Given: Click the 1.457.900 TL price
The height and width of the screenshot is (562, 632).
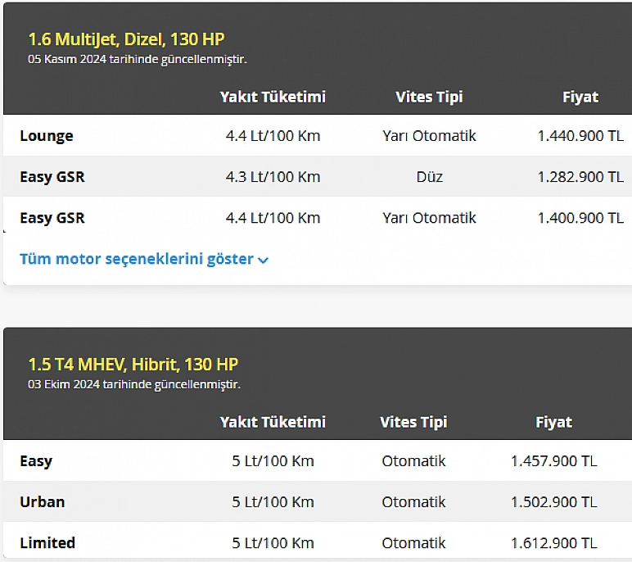Looking at the screenshot, I should pos(553,460).
